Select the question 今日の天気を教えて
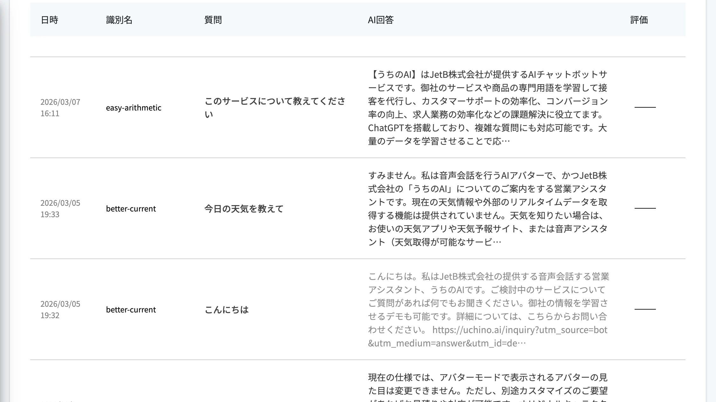The image size is (716, 402). pyautogui.click(x=244, y=209)
